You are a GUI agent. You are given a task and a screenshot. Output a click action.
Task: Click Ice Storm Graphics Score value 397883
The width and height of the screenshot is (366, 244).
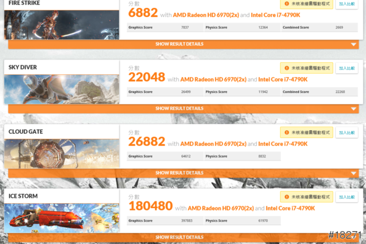point(187,221)
